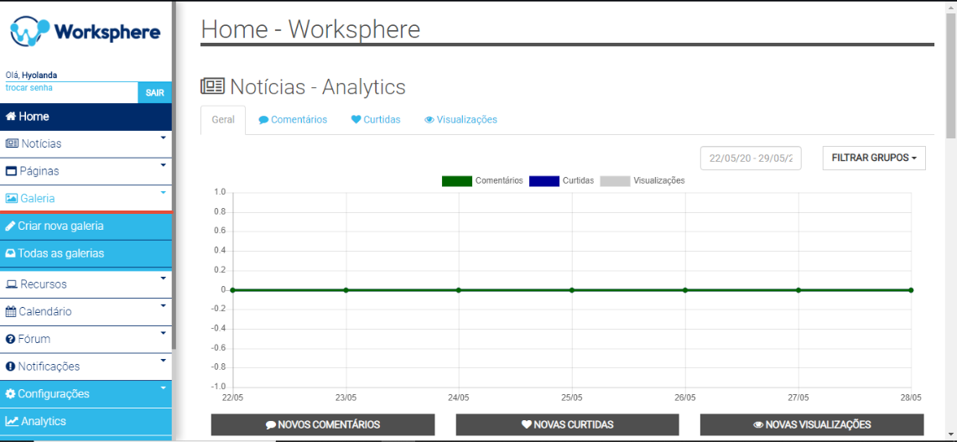This screenshot has width=957, height=442.
Task: Click the eye icon in Novas Visualizações
Action: 759,425
